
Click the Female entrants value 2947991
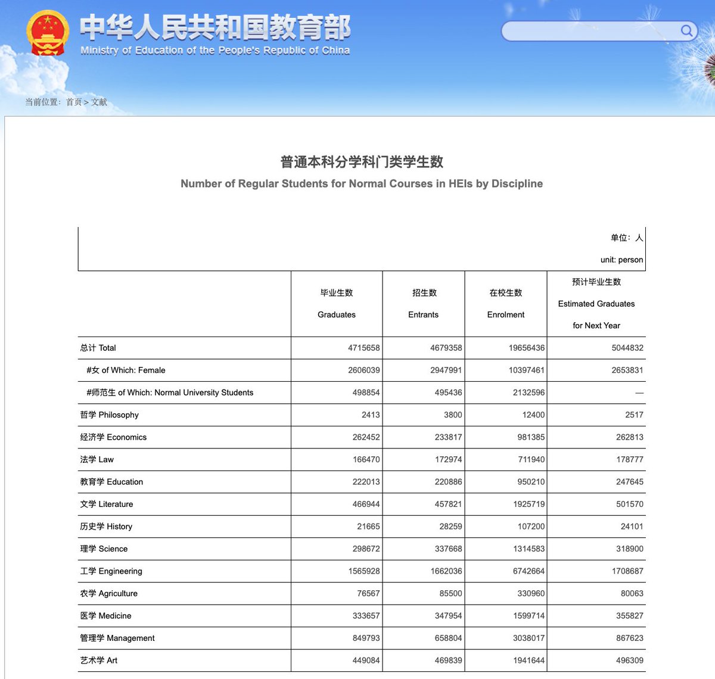click(x=446, y=370)
